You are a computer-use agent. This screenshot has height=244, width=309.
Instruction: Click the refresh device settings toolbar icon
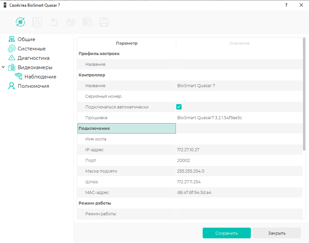point(20,22)
